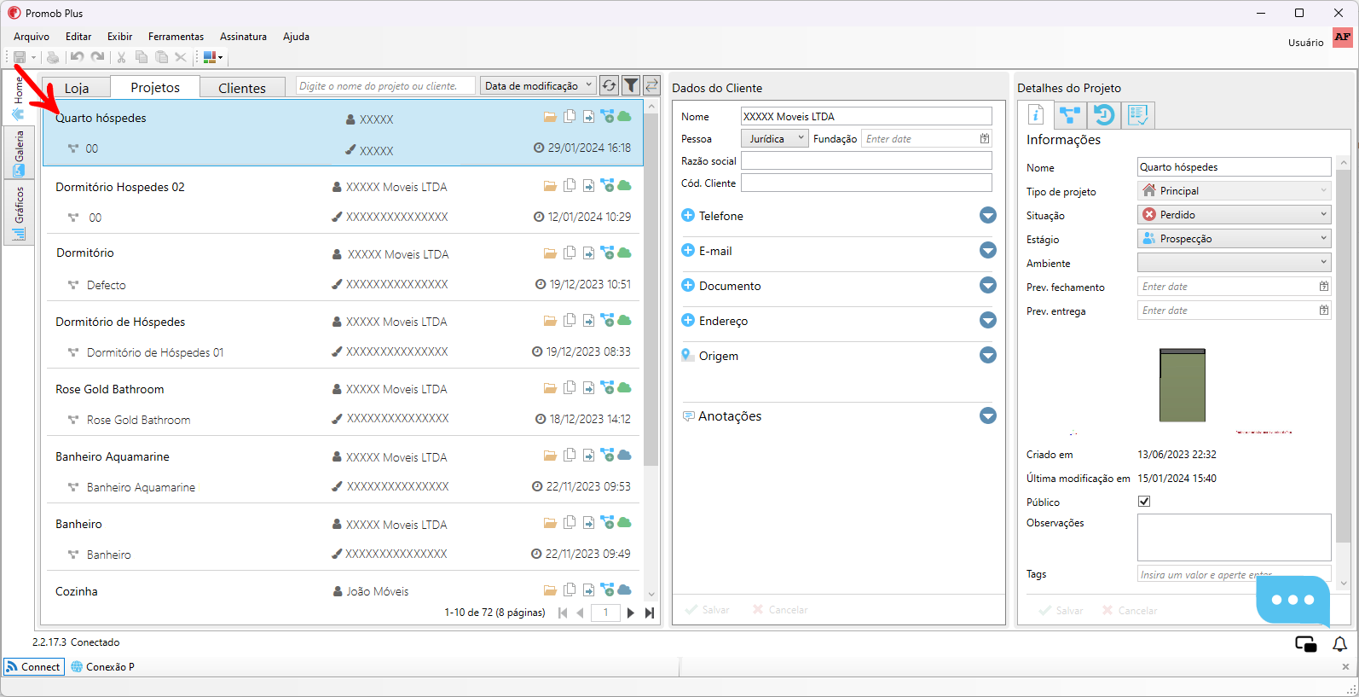Viewport: 1359px width, 697px height.
Task: Click the Connect button in bottom bar
Action: click(x=33, y=667)
